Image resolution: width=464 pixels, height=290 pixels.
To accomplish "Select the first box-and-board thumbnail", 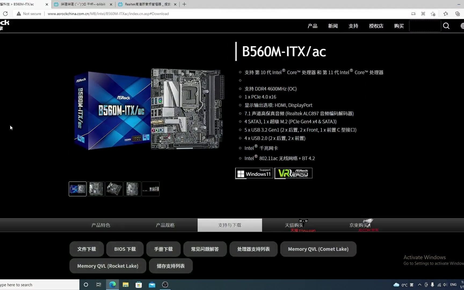I will (x=78, y=189).
